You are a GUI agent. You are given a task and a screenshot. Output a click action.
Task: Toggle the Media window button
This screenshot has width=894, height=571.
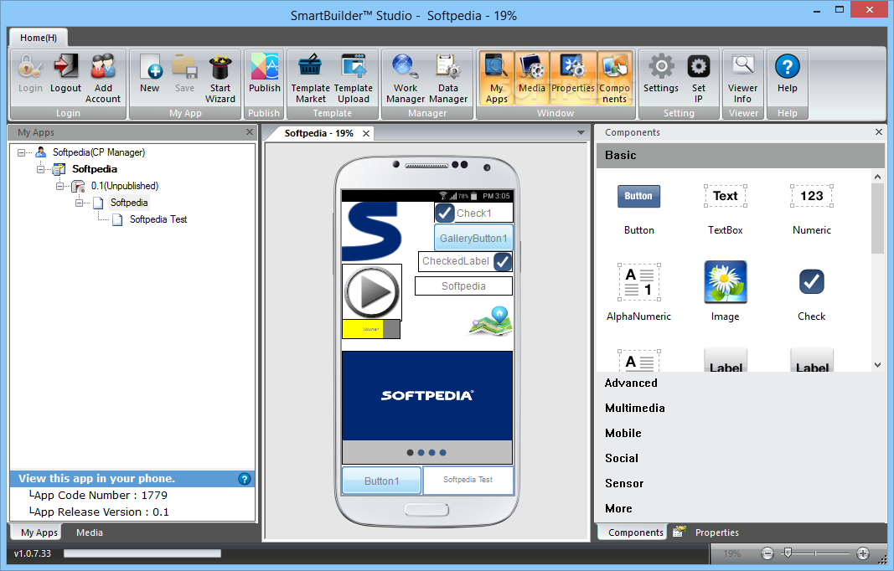click(x=532, y=78)
